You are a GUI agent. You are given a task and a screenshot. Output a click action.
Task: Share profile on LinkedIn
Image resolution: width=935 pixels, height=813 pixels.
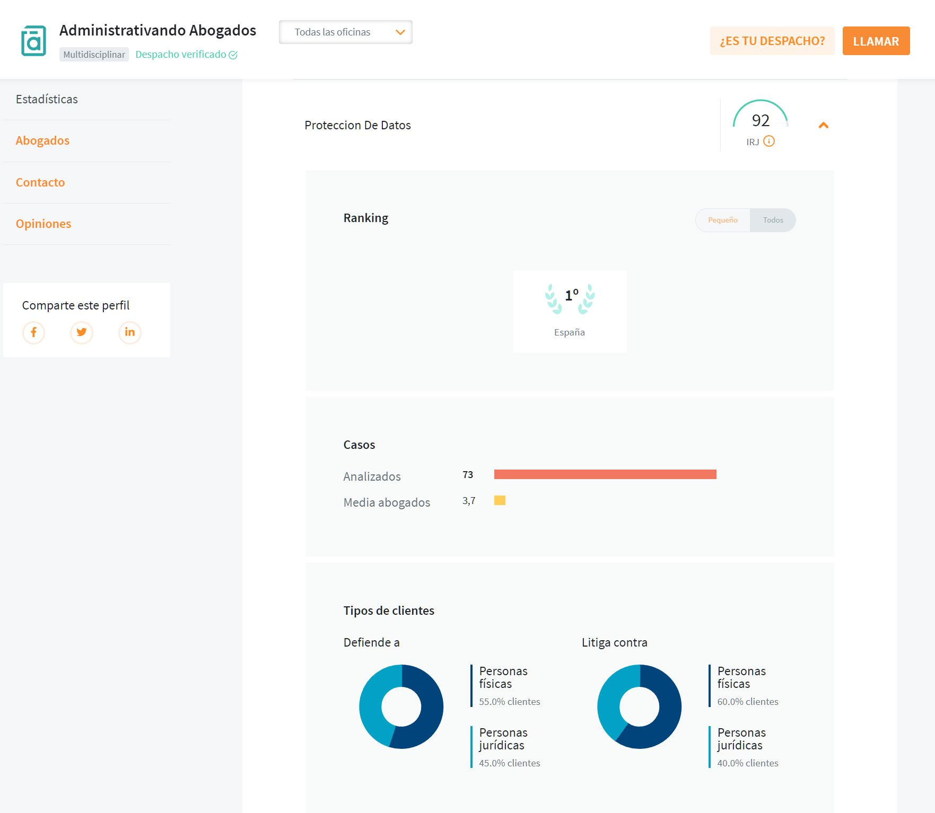tap(129, 332)
